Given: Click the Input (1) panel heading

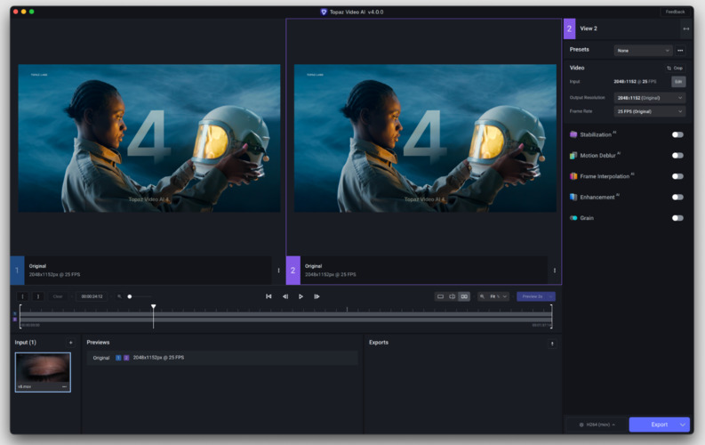Looking at the screenshot, I should coord(25,343).
